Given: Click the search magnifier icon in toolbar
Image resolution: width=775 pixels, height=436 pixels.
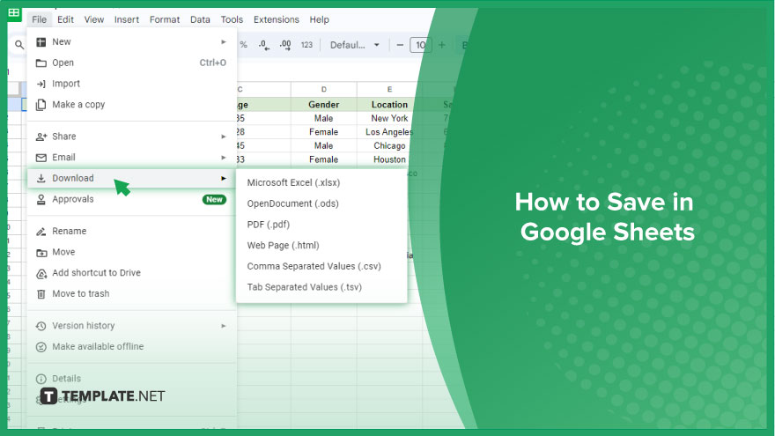Looking at the screenshot, I should pyautogui.click(x=18, y=45).
